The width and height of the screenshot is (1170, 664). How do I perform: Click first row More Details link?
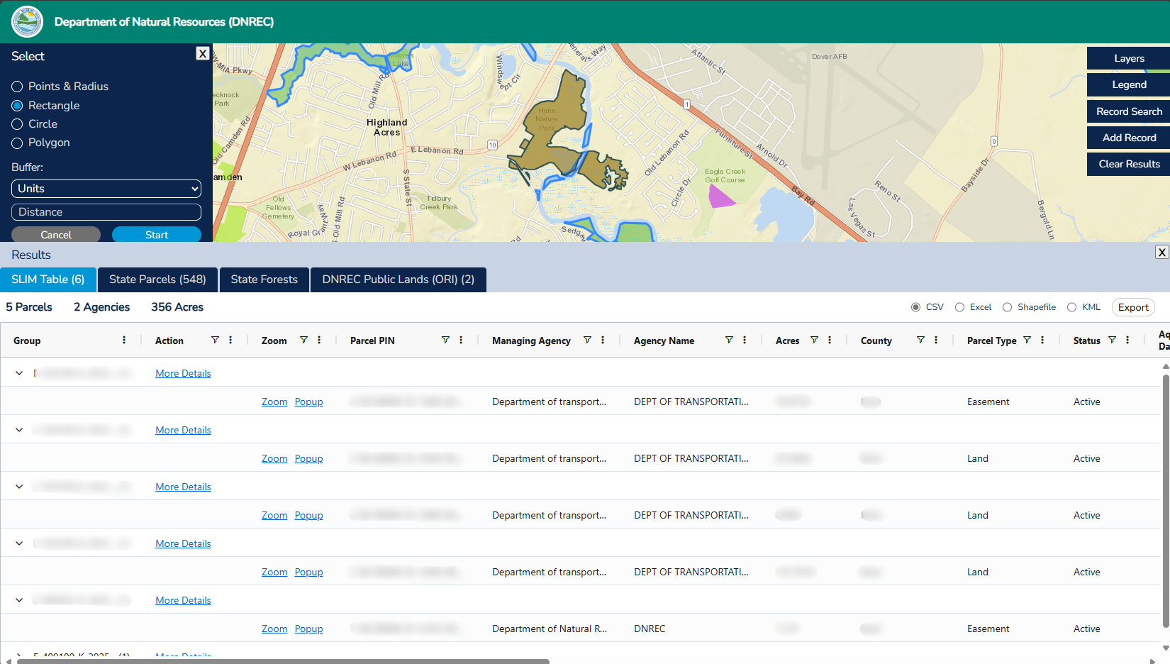pyautogui.click(x=183, y=373)
